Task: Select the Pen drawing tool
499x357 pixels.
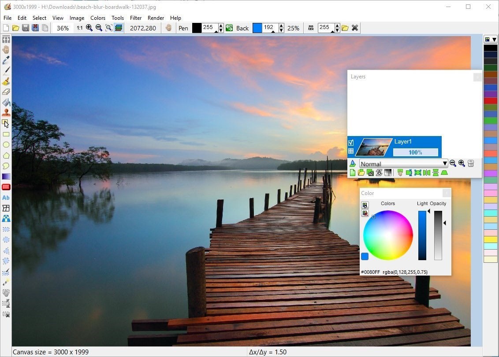Action: [x=6, y=70]
